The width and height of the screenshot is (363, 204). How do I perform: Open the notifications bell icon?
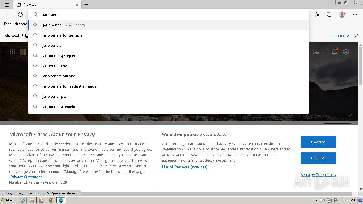click(335, 52)
